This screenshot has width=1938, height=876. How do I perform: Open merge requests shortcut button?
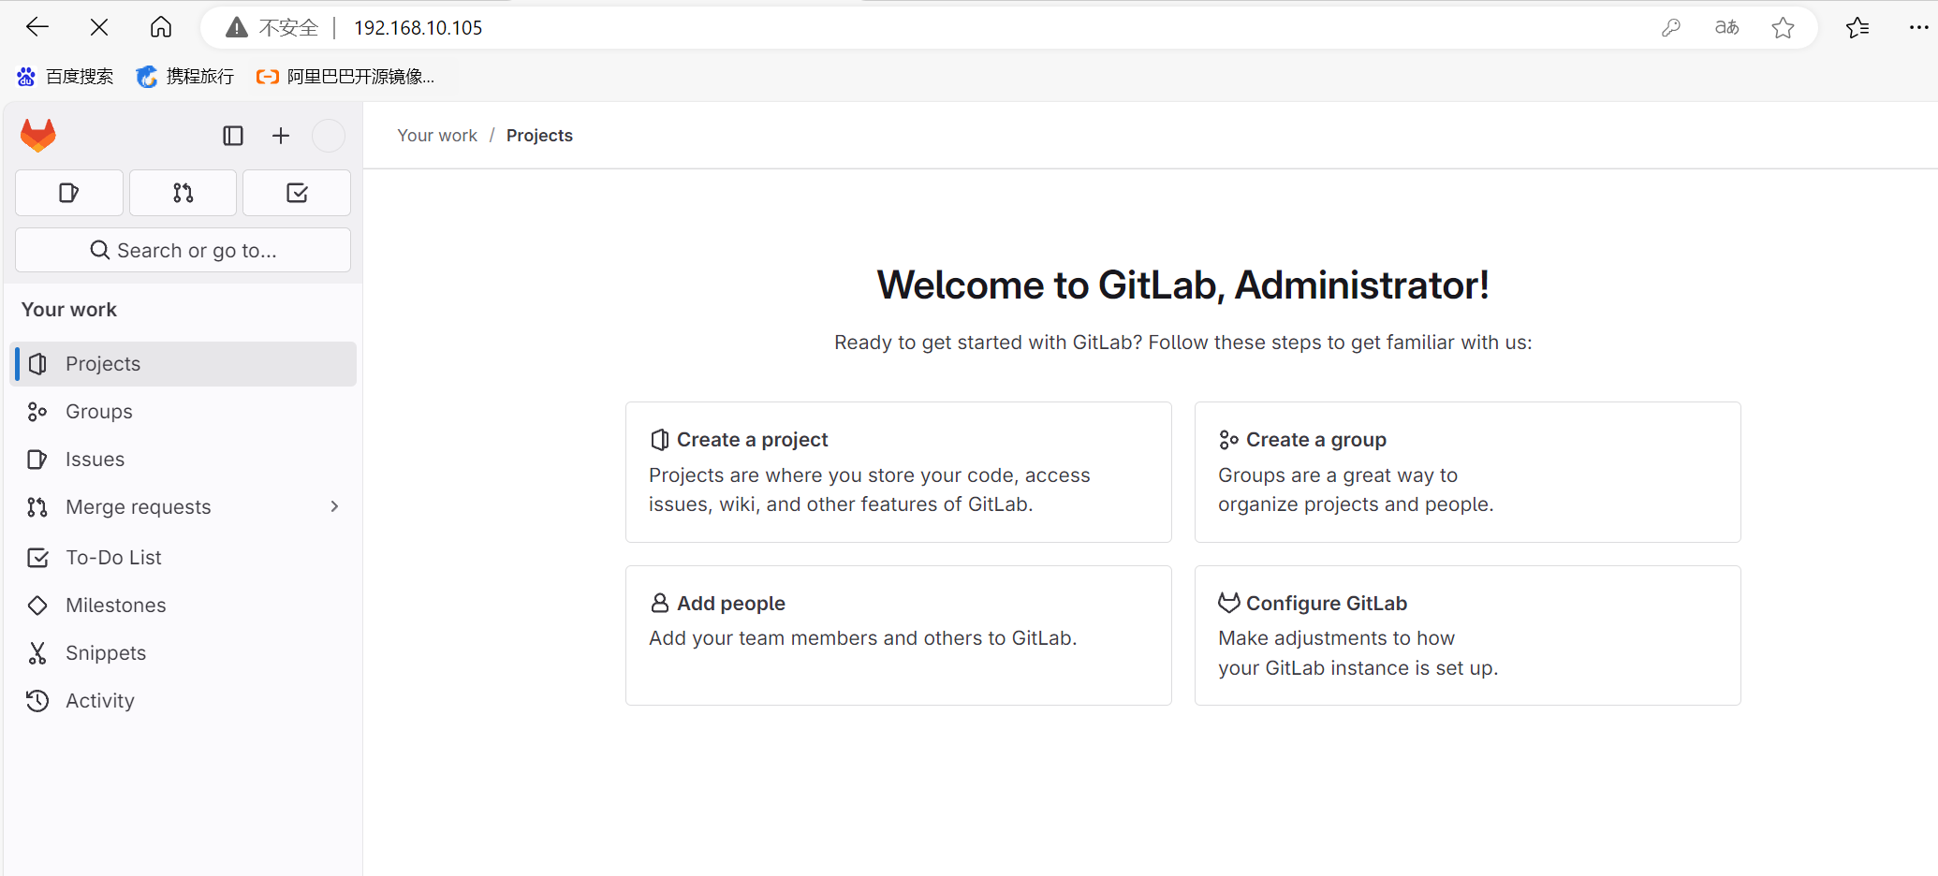point(184,193)
